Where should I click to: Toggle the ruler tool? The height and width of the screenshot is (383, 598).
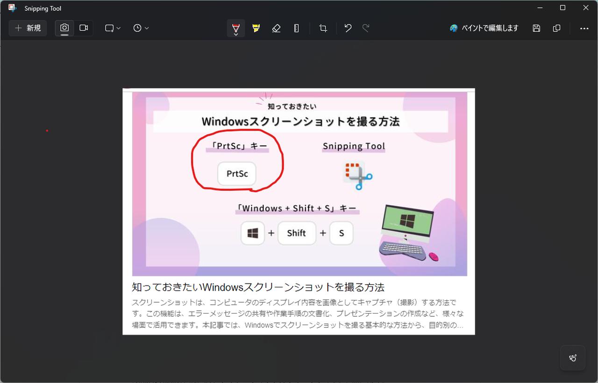[x=296, y=28]
